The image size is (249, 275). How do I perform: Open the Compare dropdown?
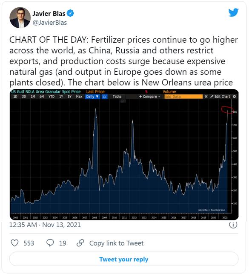(149, 97)
